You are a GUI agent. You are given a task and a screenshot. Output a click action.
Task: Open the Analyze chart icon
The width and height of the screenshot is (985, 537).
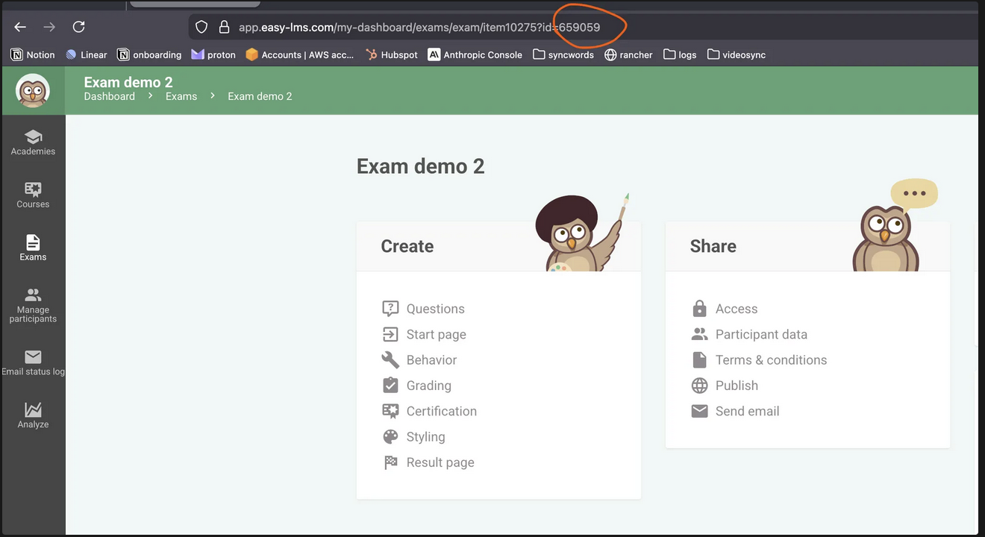tap(33, 415)
